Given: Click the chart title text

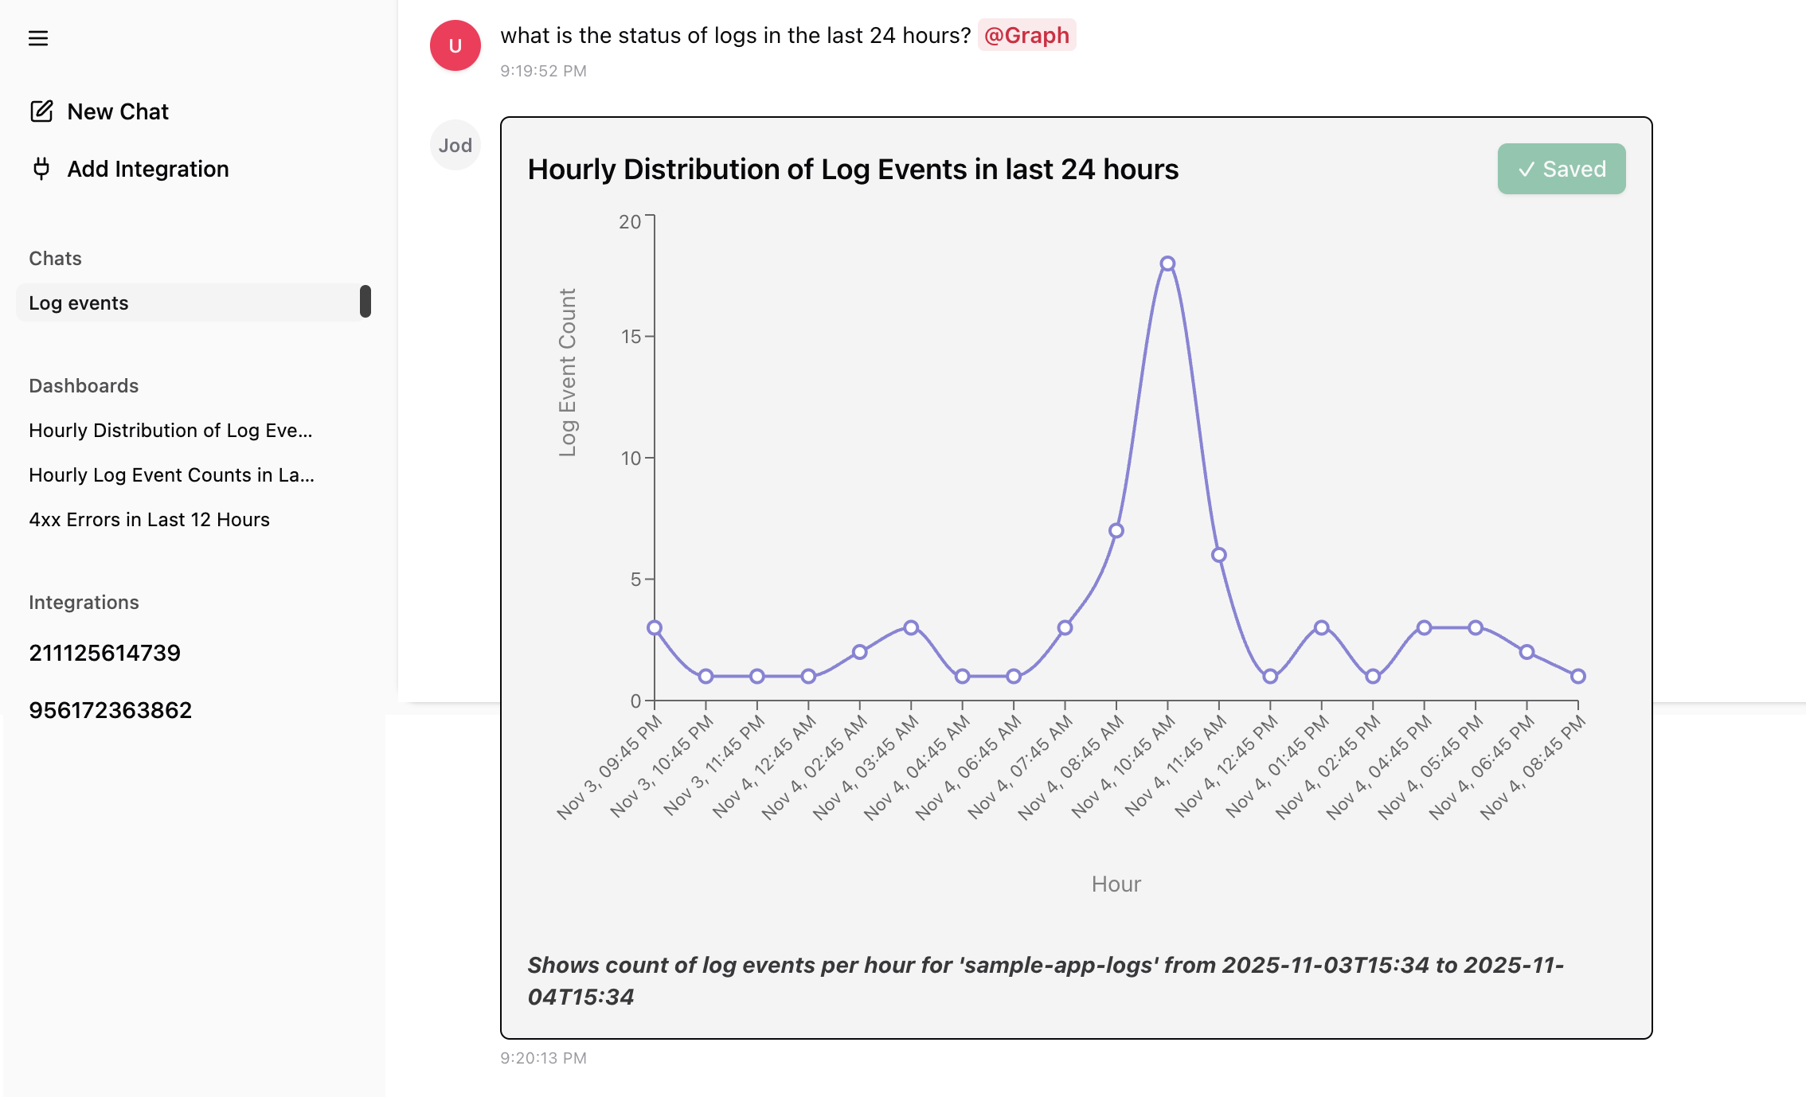Looking at the screenshot, I should (853, 170).
